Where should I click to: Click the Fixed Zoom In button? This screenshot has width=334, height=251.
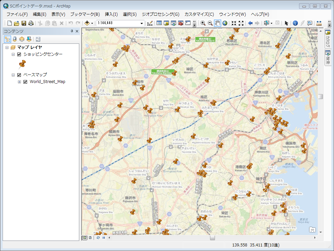234,23
